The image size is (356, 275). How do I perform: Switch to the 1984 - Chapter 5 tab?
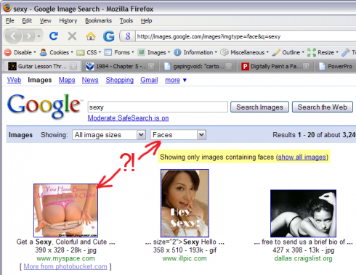[x=120, y=66]
